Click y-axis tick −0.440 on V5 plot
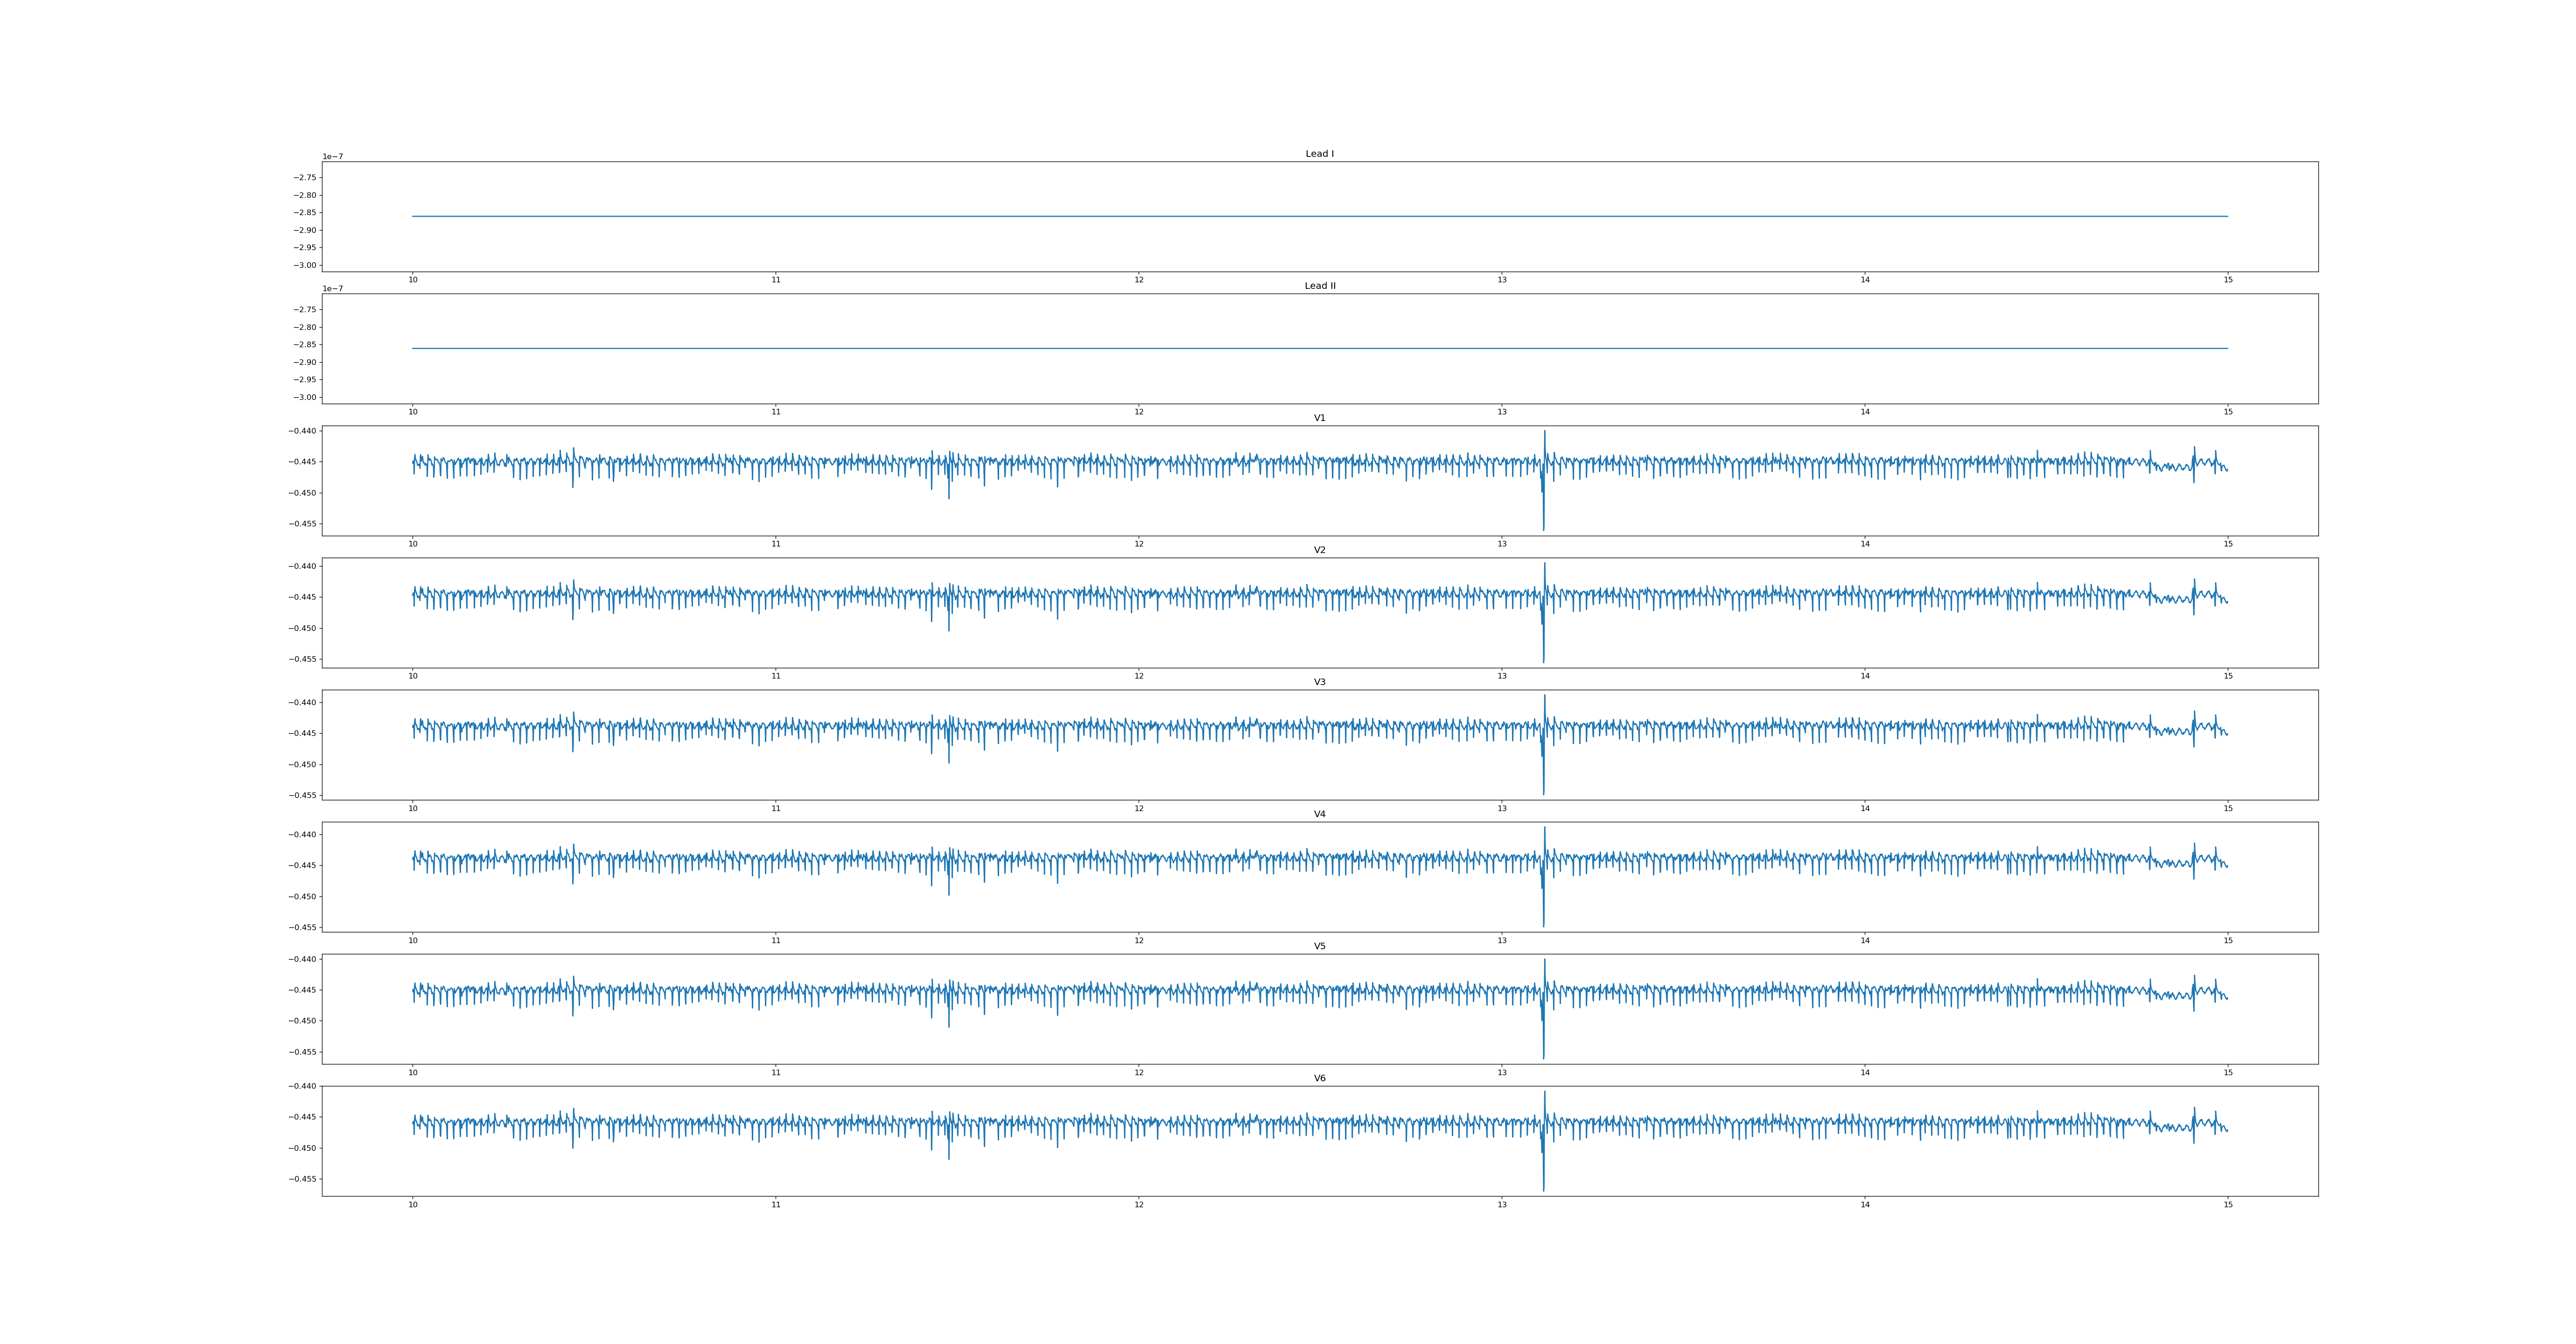Image resolution: width=2576 pixels, height=1344 pixels. (302, 959)
